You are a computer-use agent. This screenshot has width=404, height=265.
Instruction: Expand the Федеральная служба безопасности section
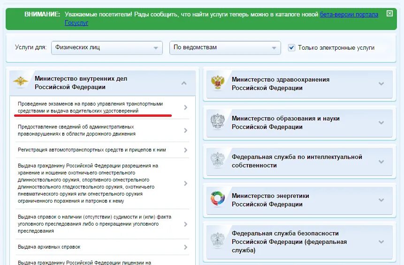pyautogui.click(x=381, y=242)
